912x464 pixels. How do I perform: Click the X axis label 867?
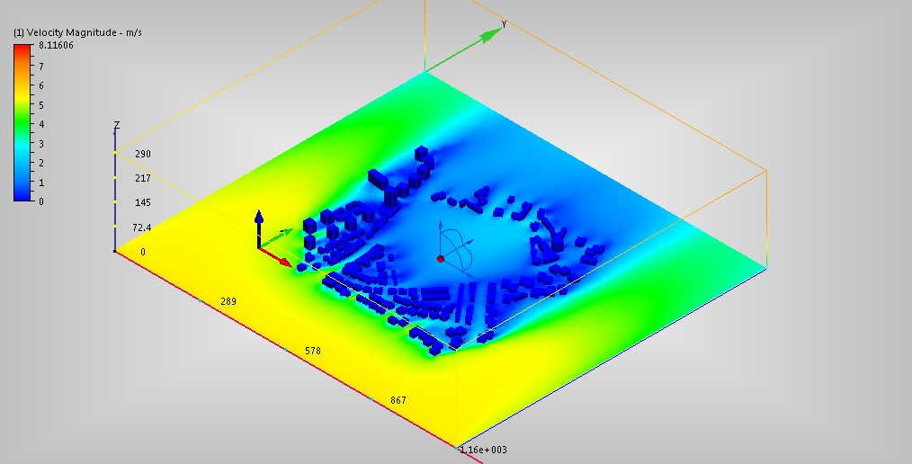point(398,400)
